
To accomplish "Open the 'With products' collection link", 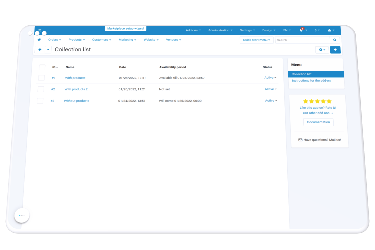I will pos(75,78).
